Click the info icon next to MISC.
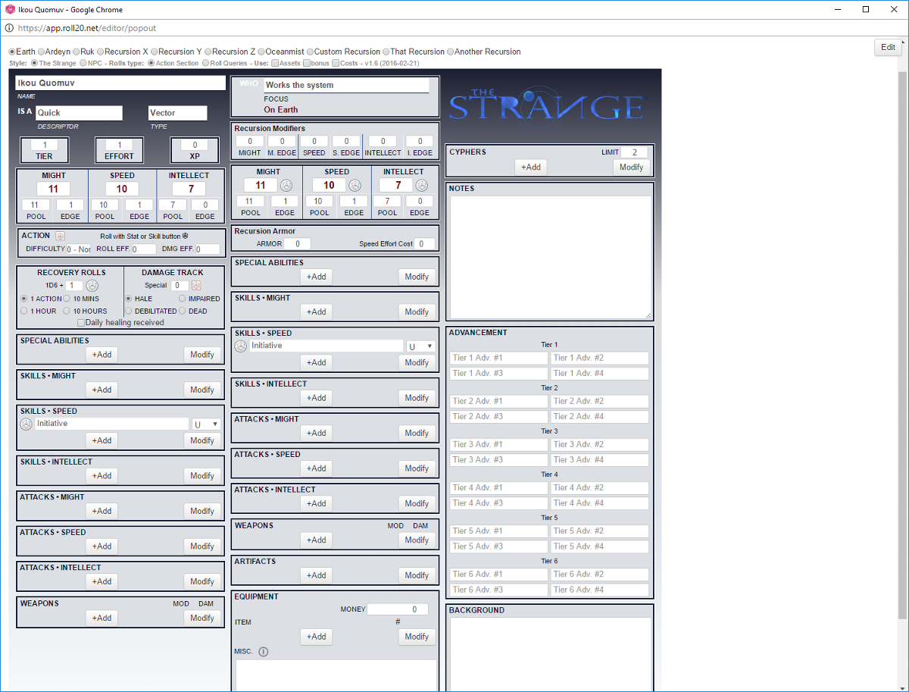This screenshot has width=909, height=692. pyautogui.click(x=264, y=651)
